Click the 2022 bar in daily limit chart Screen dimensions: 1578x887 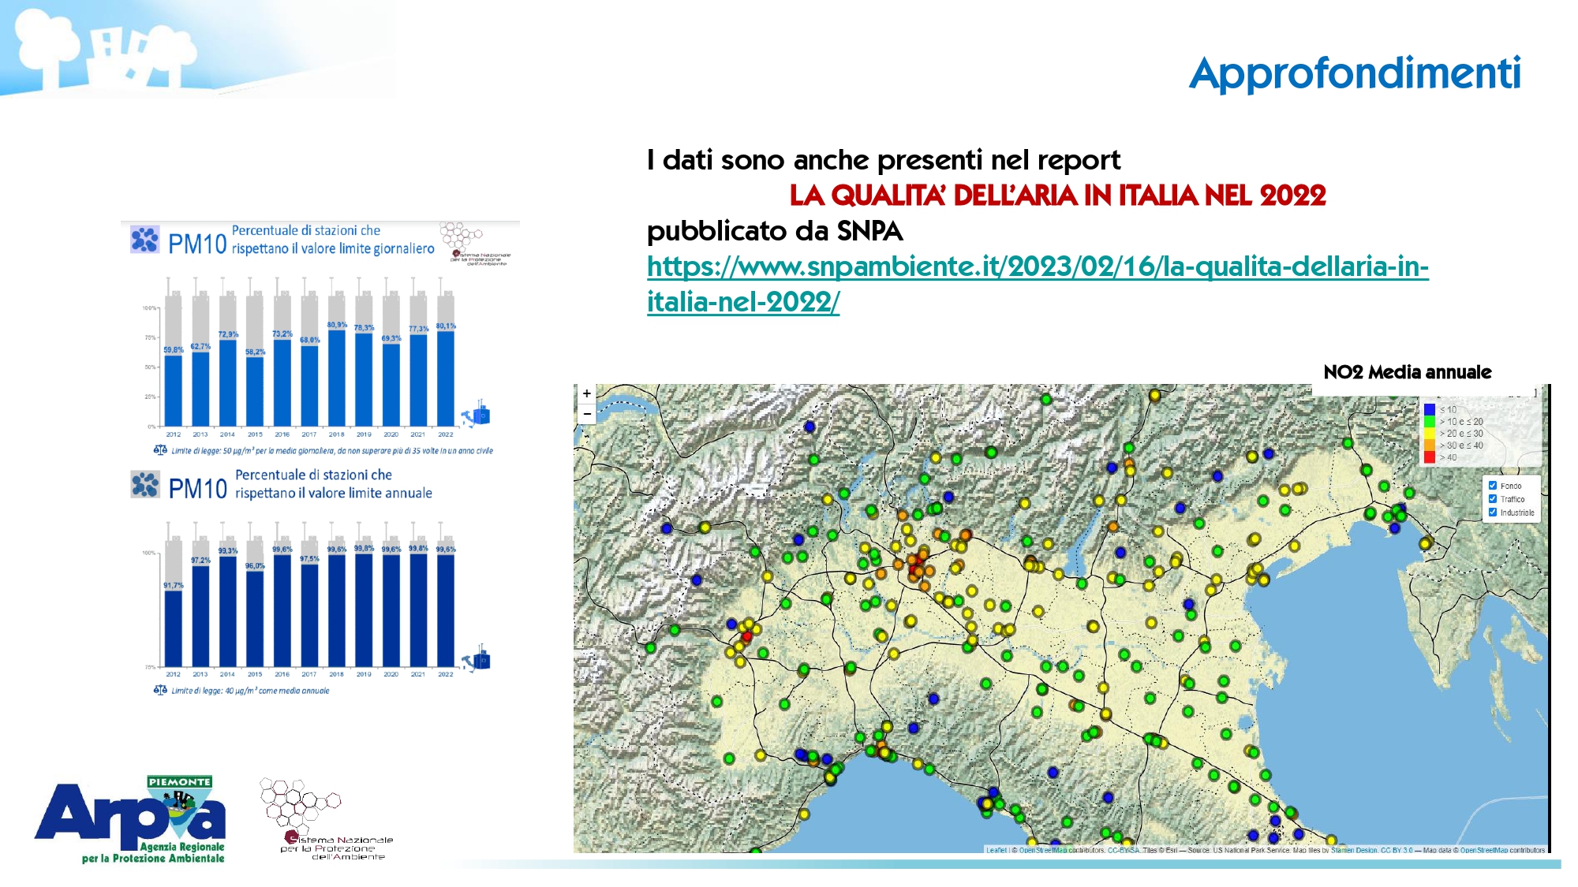coord(446,378)
